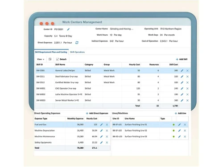The image size is (223, 167).
Task: Remove Surface Finishing Line 02
Action: point(185,130)
